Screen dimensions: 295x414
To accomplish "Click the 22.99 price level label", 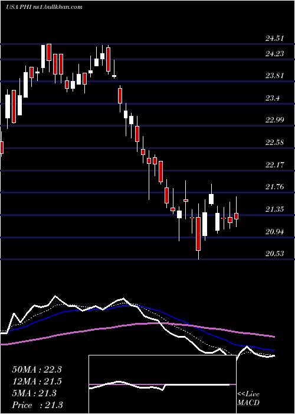I will point(274,120).
